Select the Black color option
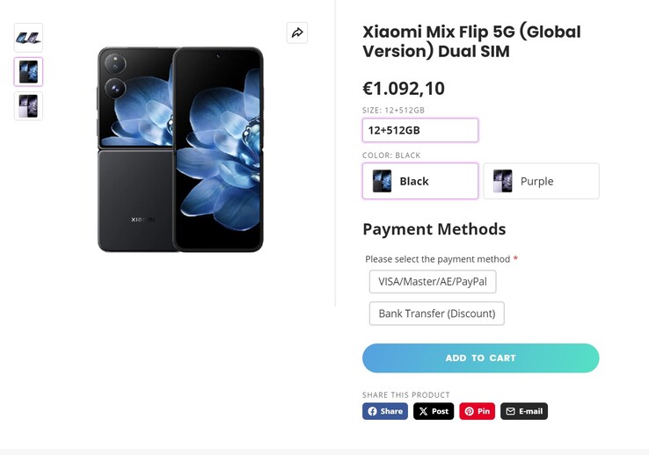This screenshot has height=455, width=649. point(420,181)
